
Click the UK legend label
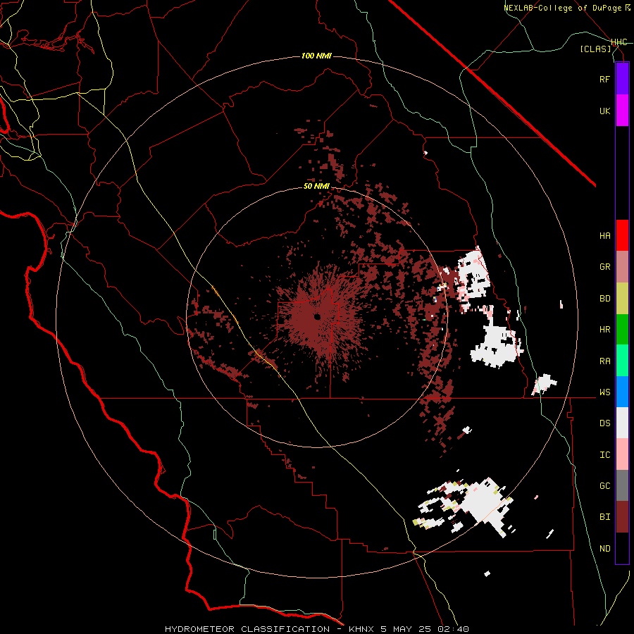coord(604,111)
